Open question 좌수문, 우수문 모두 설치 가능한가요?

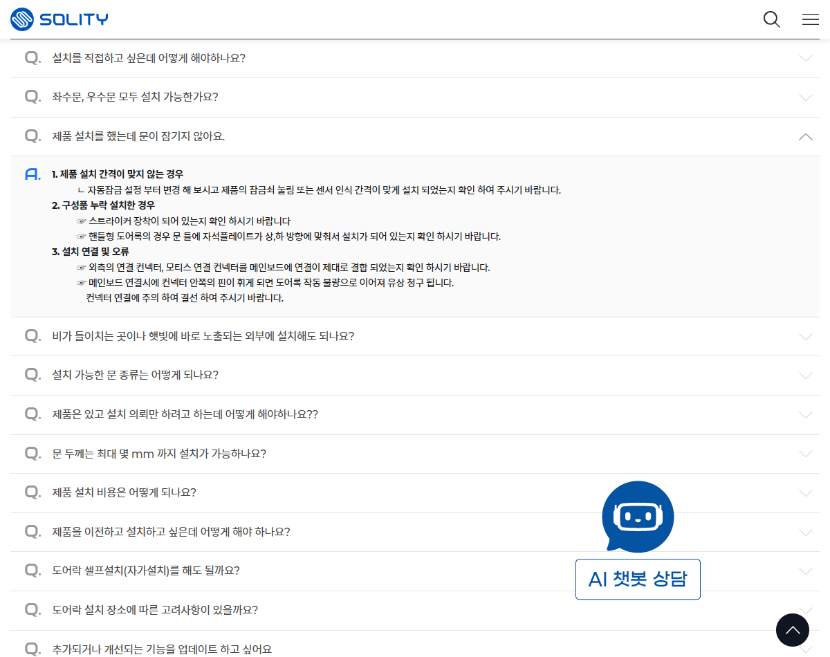click(x=135, y=97)
